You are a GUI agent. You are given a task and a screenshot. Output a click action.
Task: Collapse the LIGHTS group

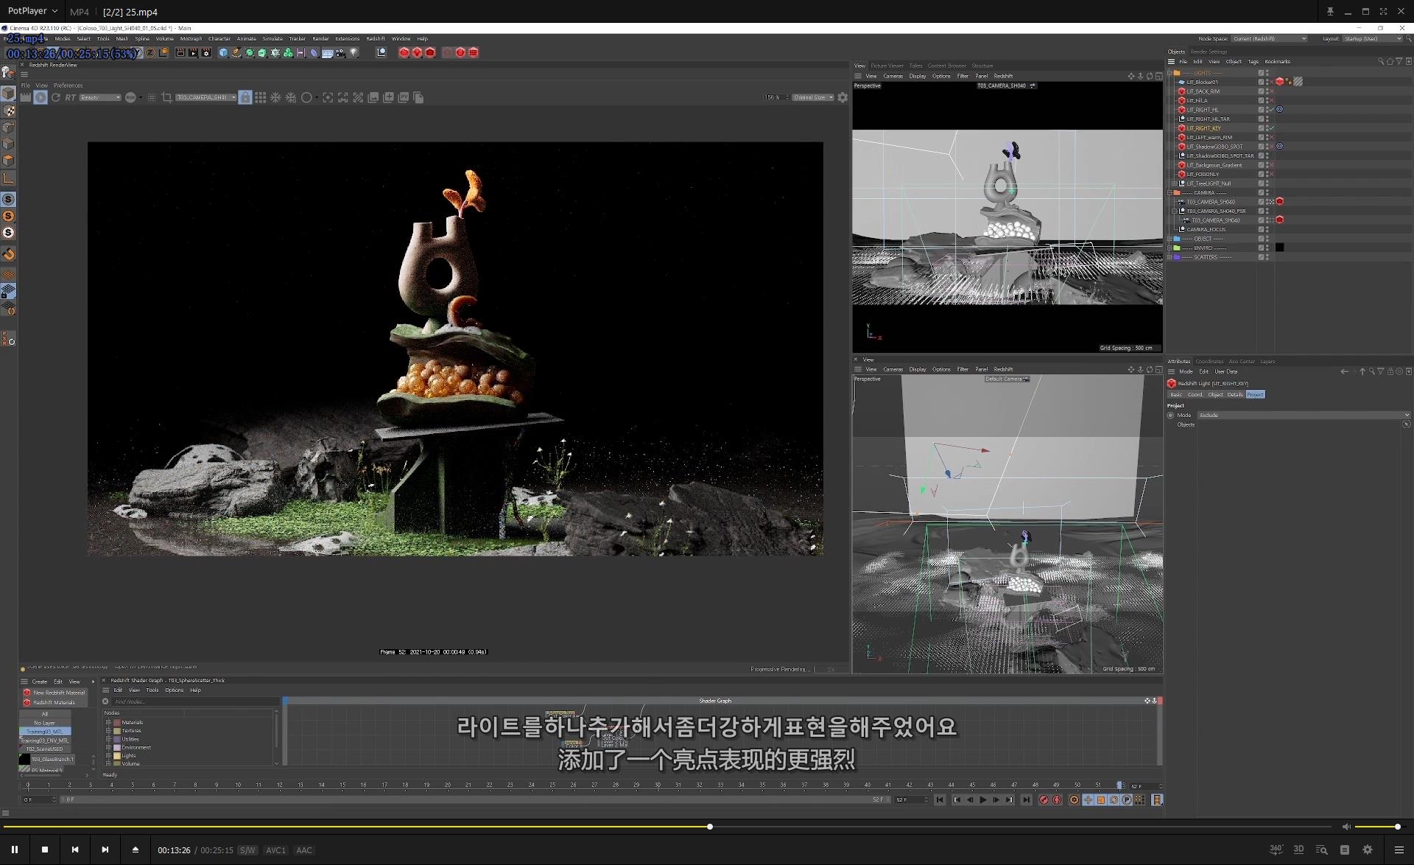coord(1169,73)
